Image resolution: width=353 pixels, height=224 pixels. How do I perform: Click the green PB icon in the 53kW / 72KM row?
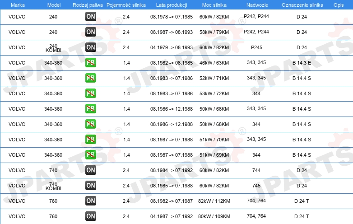coord(91,93)
